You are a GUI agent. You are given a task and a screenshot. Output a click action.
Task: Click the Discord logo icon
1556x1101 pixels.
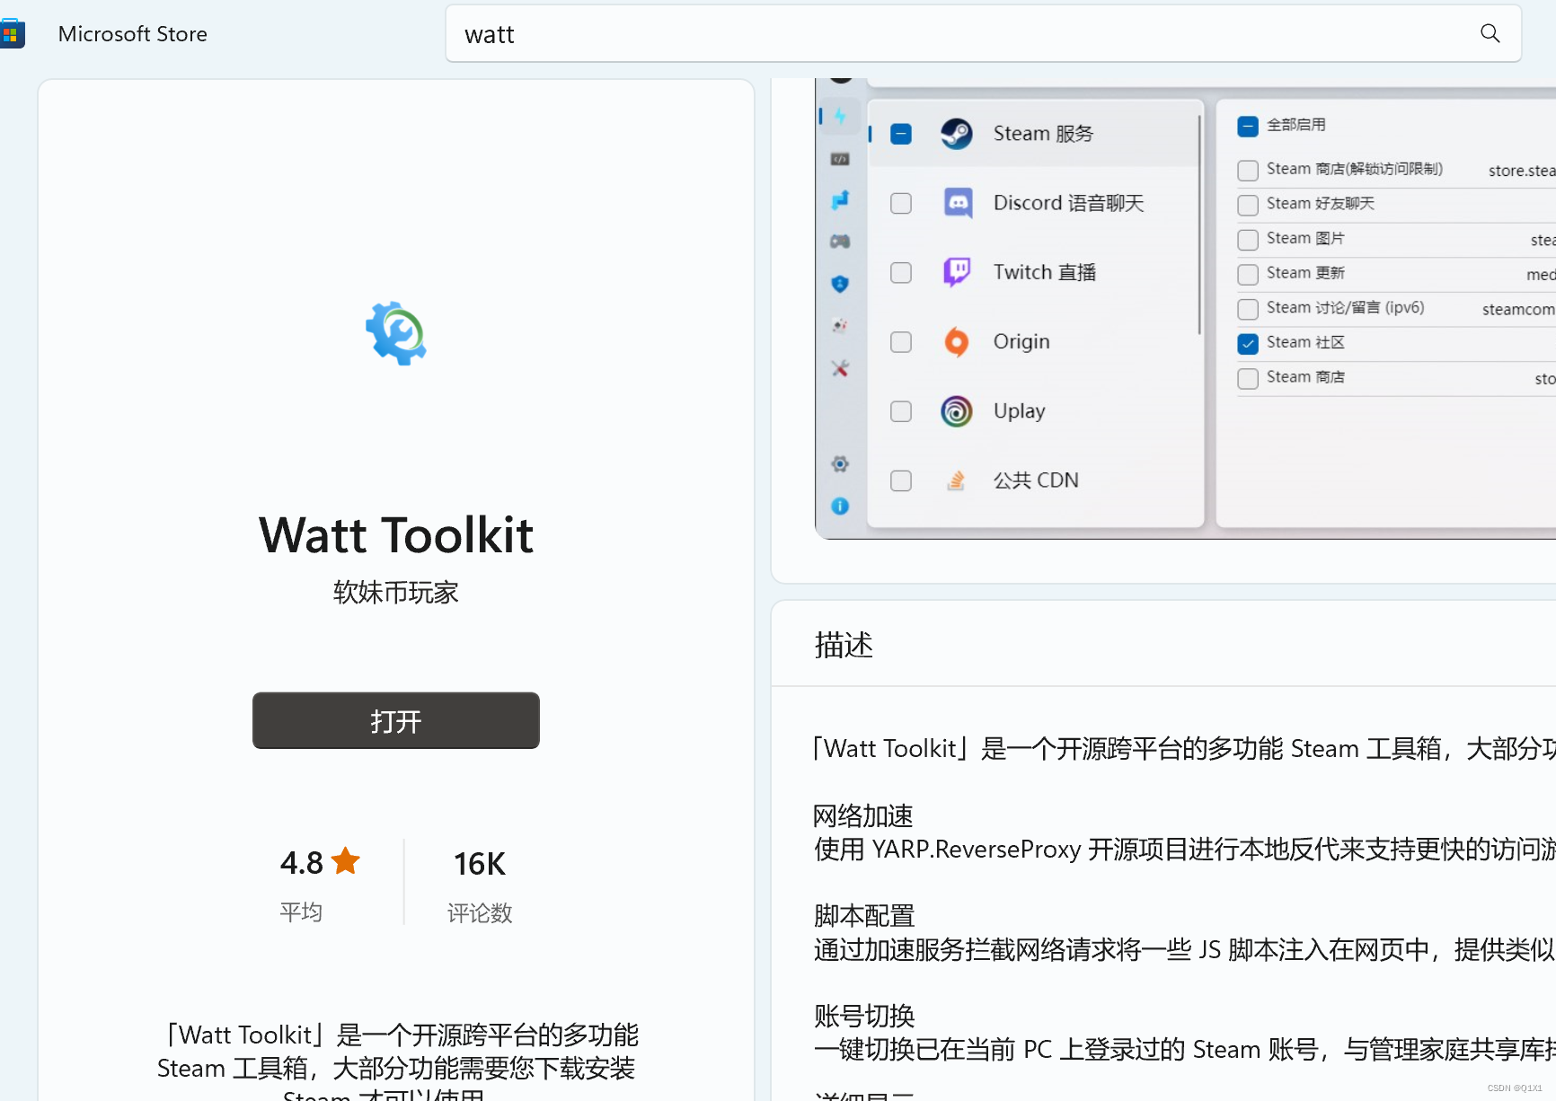point(959,203)
